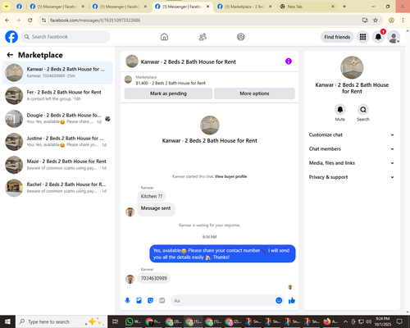Click the blue Yes, available message bubble
The width and height of the screenshot is (410, 328).
(x=222, y=253)
